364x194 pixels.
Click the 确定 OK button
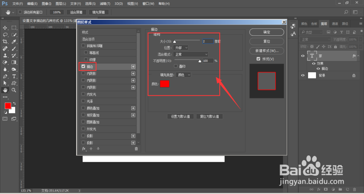tap(267, 32)
